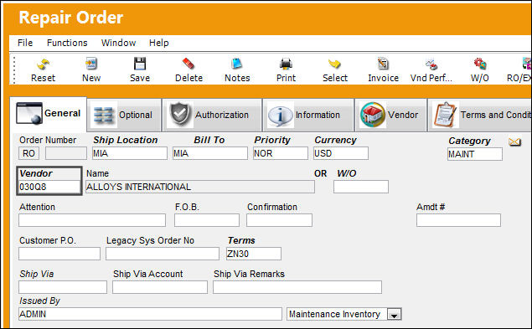The width and height of the screenshot is (532, 329).
Task: Click the W/O label next to OR
Action: [346, 173]
